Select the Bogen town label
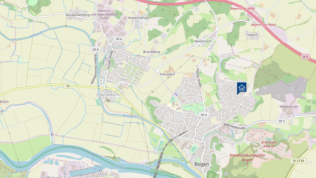Screen dimensions: 316x178 [202, 164]
